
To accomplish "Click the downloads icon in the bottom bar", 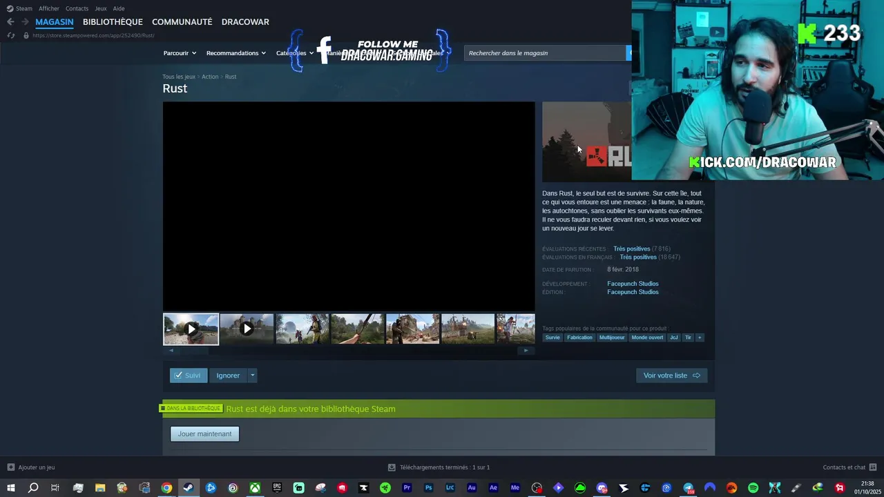I will [x=392, y=467].
